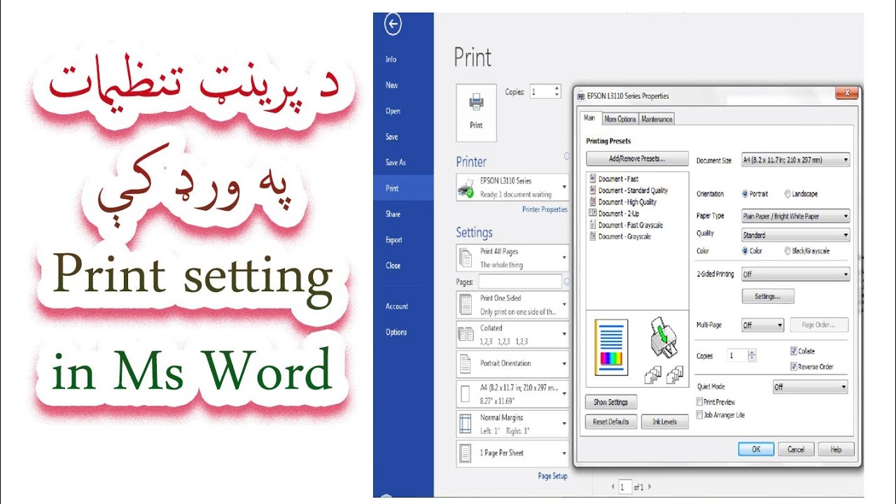Image resolution: width=896 pixels, height=504 pixels.
Task: Expand the Normal Margins dropdown
Action: point(512,423)
